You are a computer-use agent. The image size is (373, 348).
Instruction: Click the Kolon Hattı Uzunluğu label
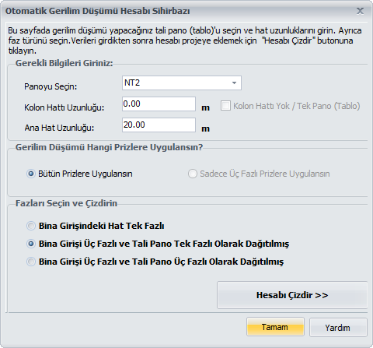[64, 107]
